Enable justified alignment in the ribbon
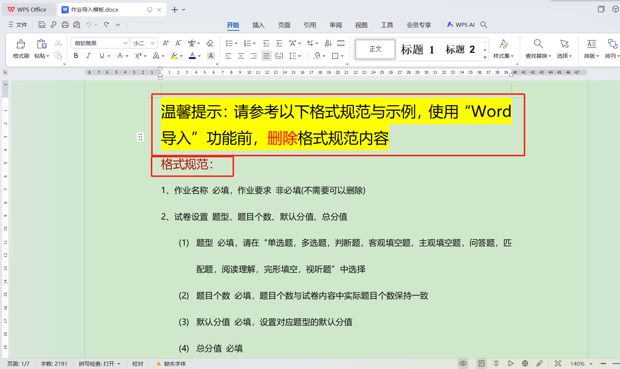 [267, 55]
